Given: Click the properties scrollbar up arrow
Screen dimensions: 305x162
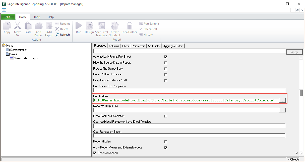Looking at the screenshot, I should click(301, 58).
